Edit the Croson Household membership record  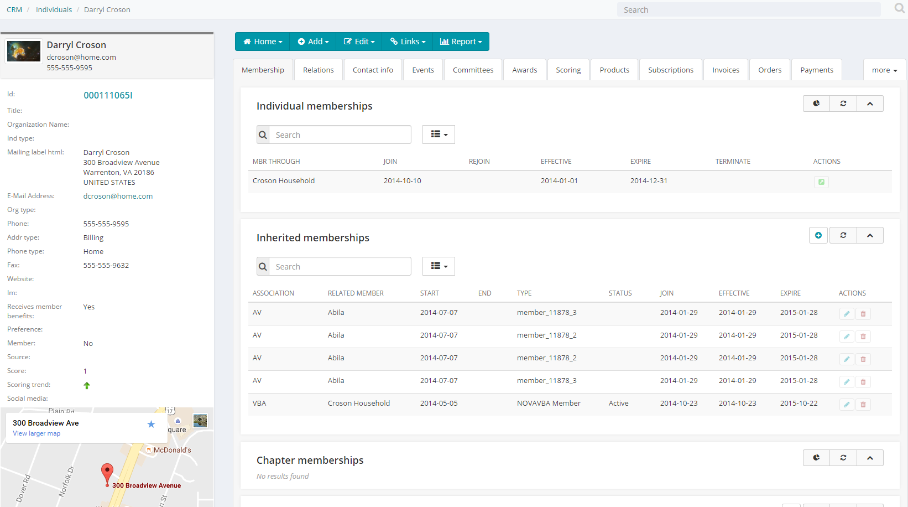821,182
